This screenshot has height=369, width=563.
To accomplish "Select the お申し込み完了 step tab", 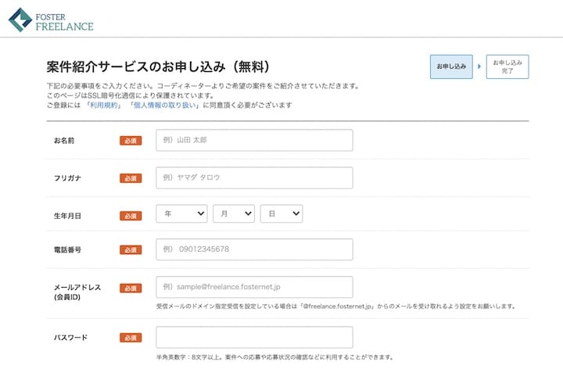I will point(507,66).
